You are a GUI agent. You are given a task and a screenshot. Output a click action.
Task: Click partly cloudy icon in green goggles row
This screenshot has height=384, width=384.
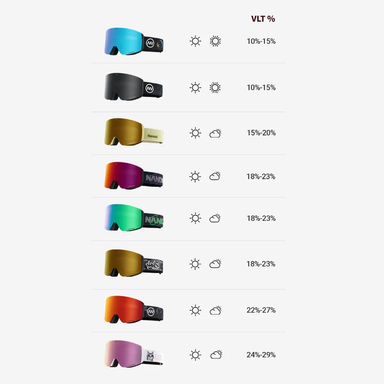215,218
